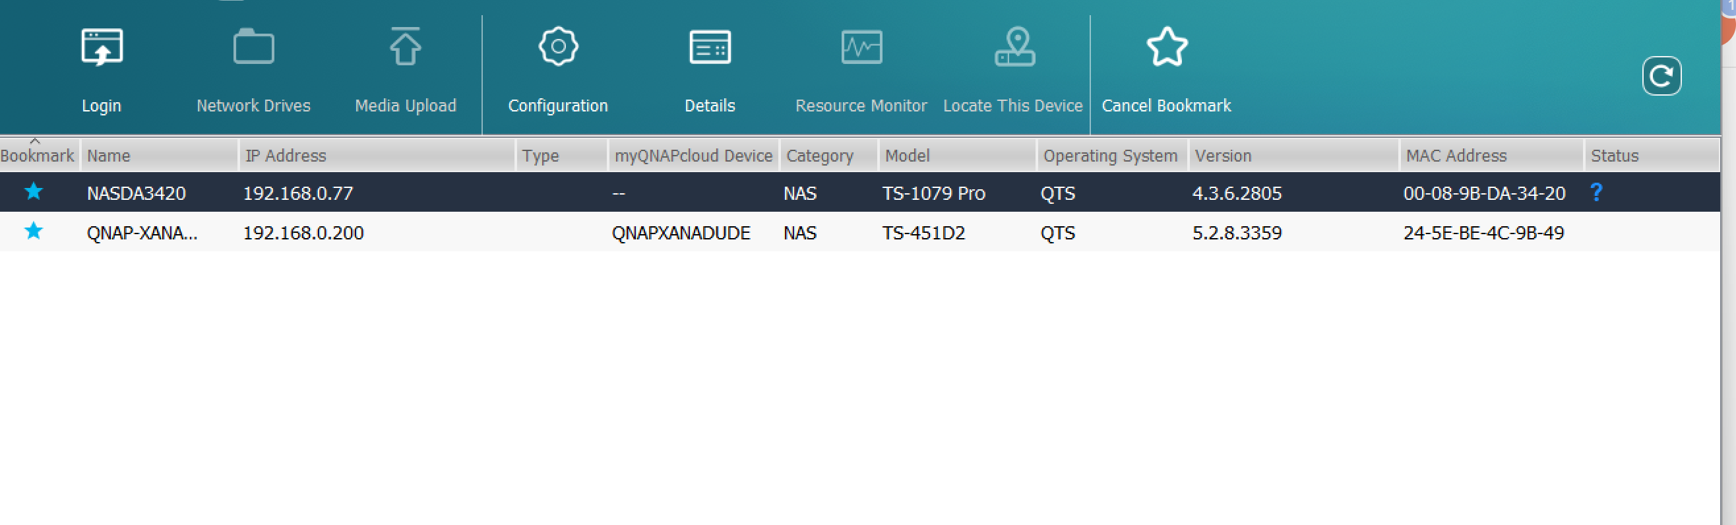Open Network Drives from the toolbar

(253, 48)
